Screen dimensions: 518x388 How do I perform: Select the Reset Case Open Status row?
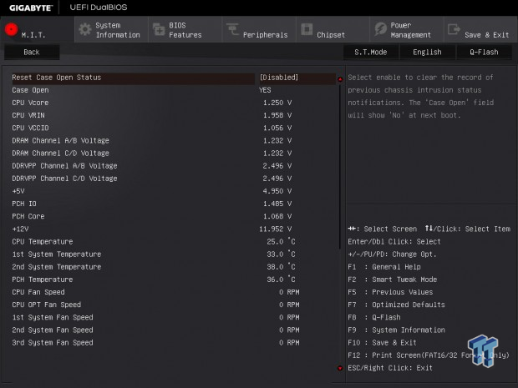coord(174,78)
